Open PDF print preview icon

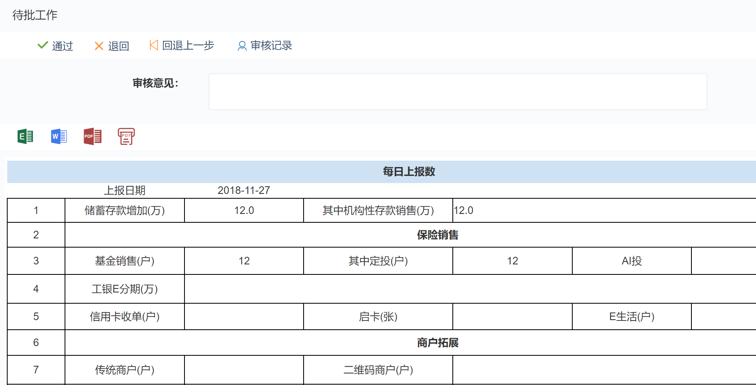click(x=126, y=137)
